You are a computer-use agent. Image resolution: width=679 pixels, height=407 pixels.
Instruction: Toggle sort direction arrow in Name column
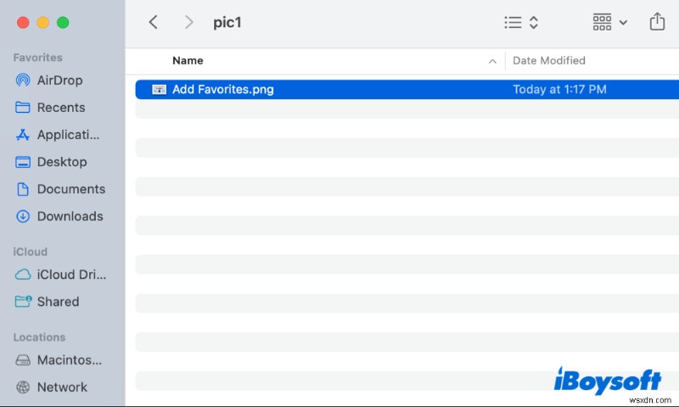coord(492,61)
